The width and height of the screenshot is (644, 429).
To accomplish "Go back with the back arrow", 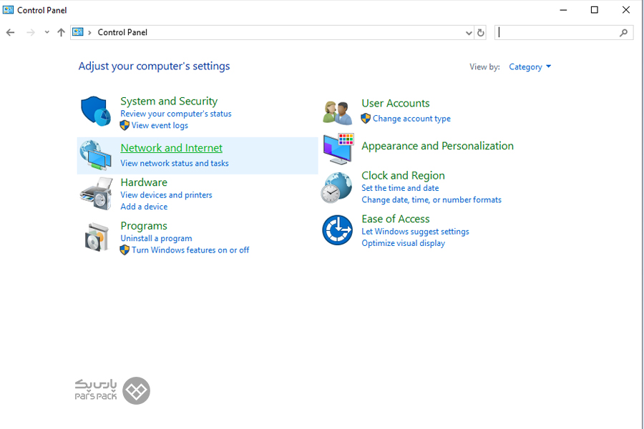I will pos(10,32).
